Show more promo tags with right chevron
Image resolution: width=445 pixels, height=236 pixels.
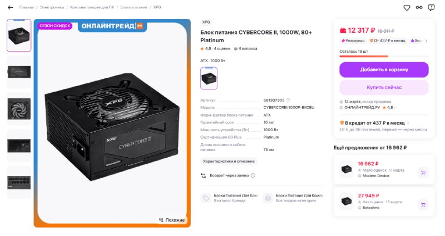[x=426, y=41]
